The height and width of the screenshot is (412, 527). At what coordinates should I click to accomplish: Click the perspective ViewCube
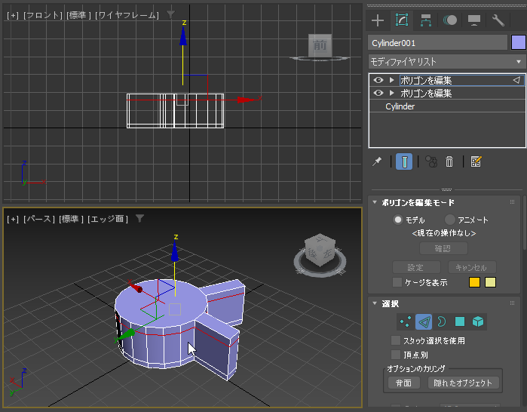[x=320, y=250]
